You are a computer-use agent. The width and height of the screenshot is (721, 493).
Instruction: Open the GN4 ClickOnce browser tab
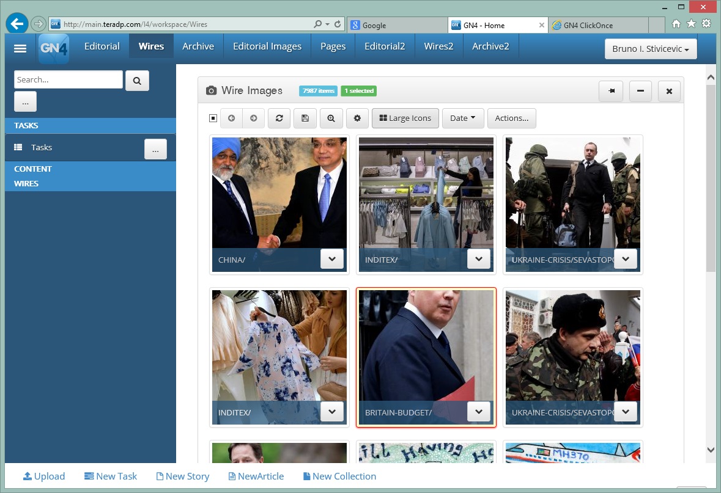599,25
